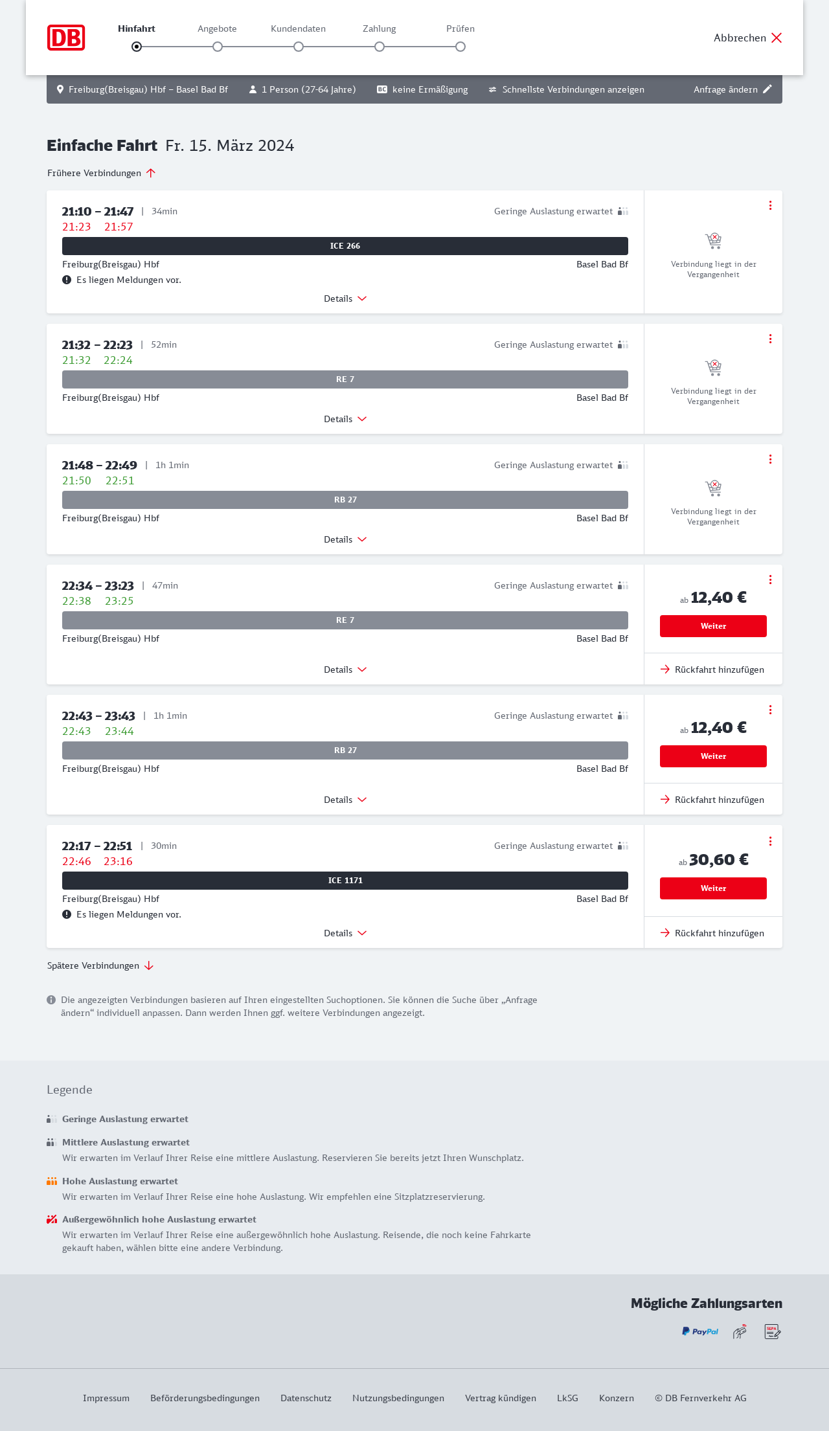829x1431 pixels.
Task: Open three-dot menu for ICE 1171 connection
Action: point(770,841)
